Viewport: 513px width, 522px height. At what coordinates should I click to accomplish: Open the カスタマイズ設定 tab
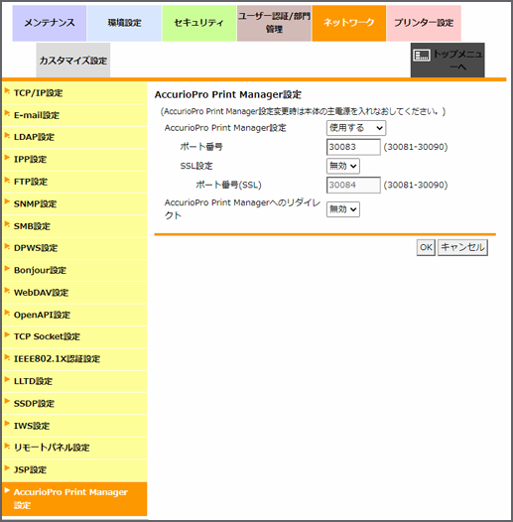(72, 61)
